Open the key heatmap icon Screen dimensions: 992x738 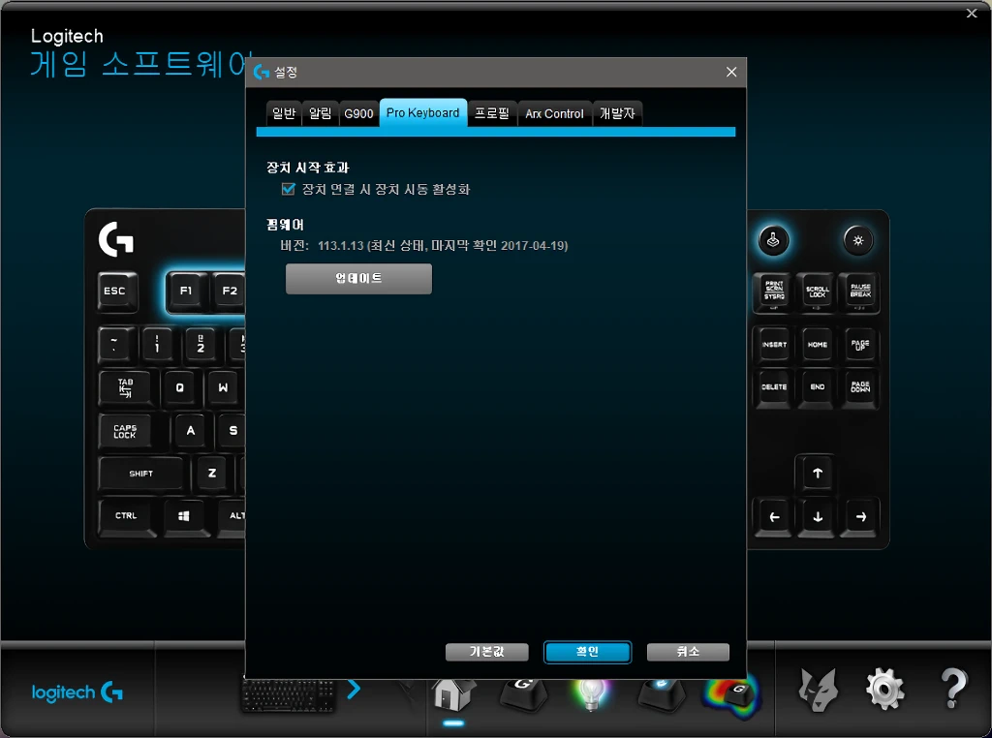coord(732,697)
